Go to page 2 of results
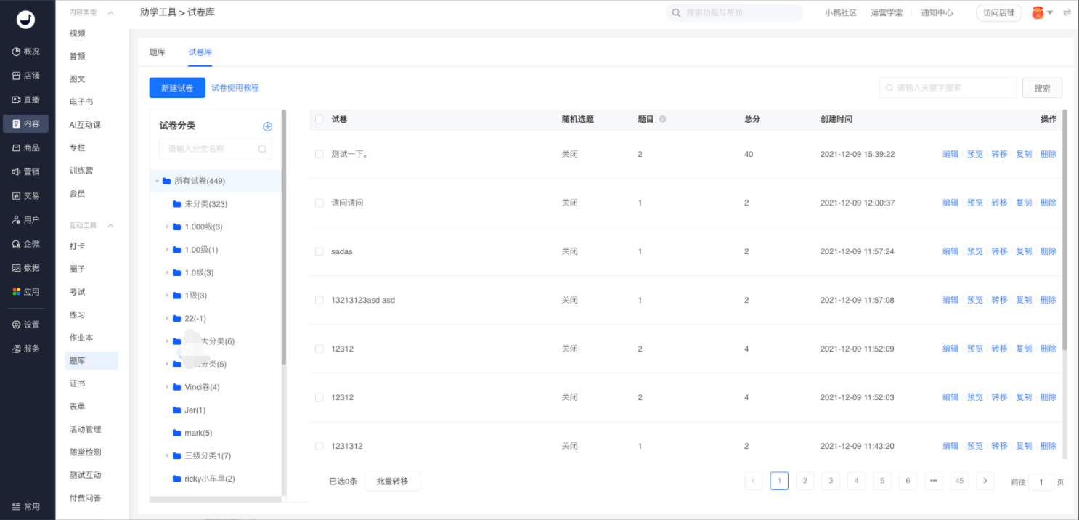Screen dimensions: 1079x520 click(805, 481)
